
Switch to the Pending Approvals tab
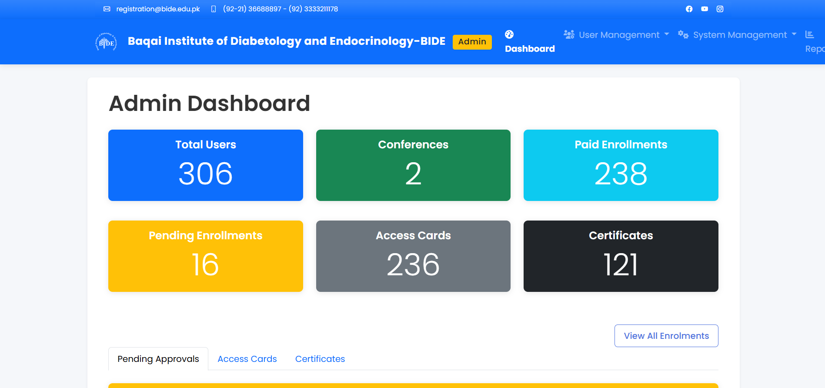(158, 359)
